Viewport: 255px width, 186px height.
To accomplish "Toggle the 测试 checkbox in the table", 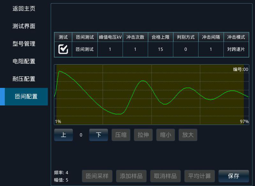I will point(63,49).
